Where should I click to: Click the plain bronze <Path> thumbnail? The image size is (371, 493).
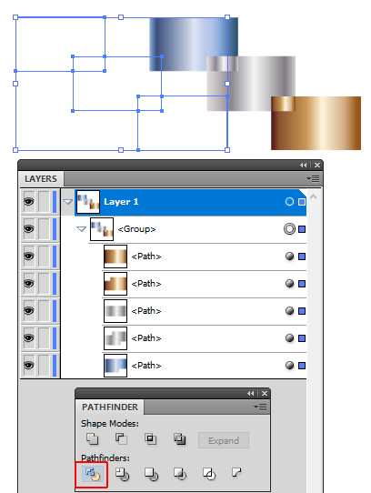(x=115, y=257)
